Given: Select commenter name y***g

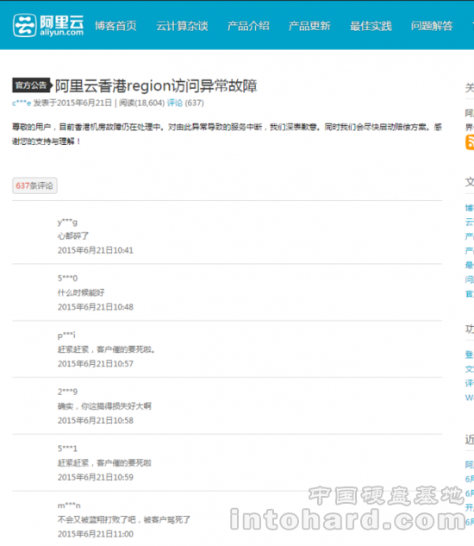Looking at the screenshot, I should (x=67, y=222).
